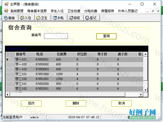Select cell 学二101
This screenshot has height=122, width=163.
[x=25, y=74]
